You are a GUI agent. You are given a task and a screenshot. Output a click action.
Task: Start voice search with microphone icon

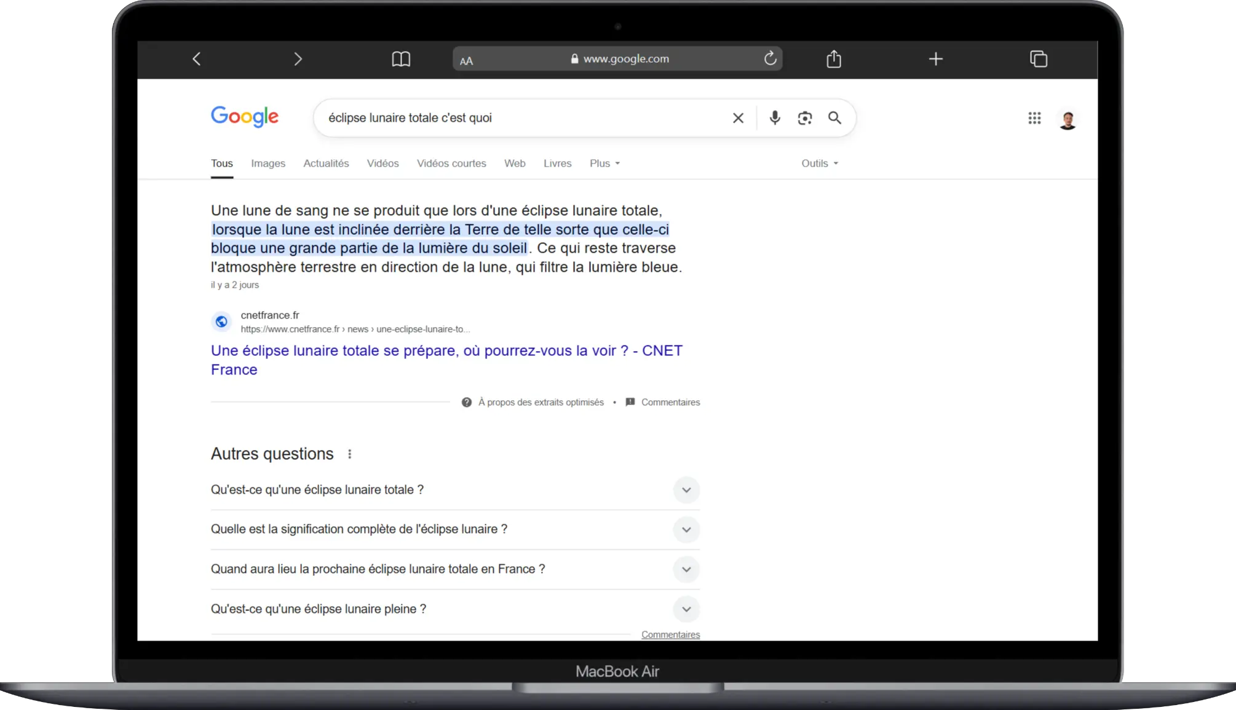pos(775,117)
